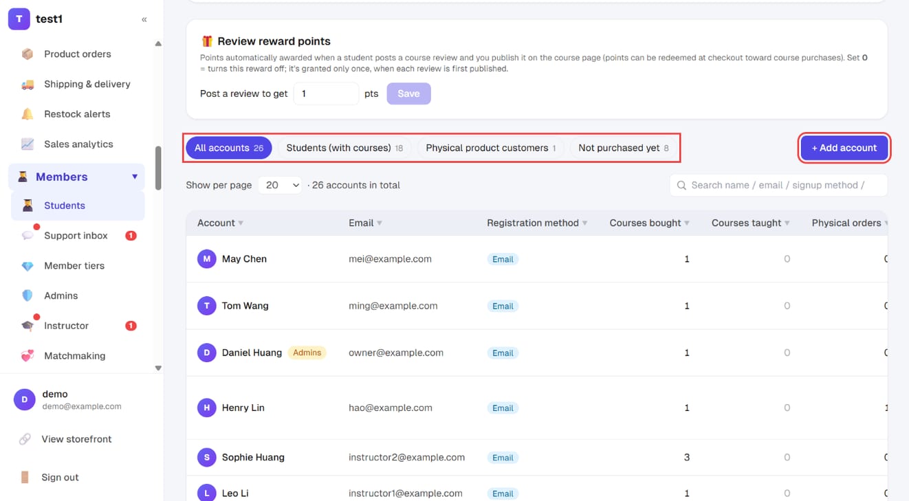Click the sidebar scroll up arrow

pyautogui.click(x=158, y=44)
